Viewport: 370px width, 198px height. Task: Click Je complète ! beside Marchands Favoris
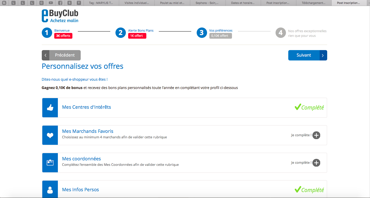point(301,135)
